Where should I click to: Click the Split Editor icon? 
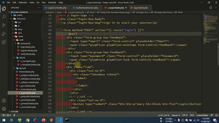click(211, 8)
